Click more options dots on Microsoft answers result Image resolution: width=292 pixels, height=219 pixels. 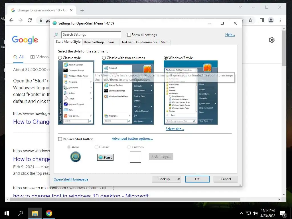tap(113, 188)
